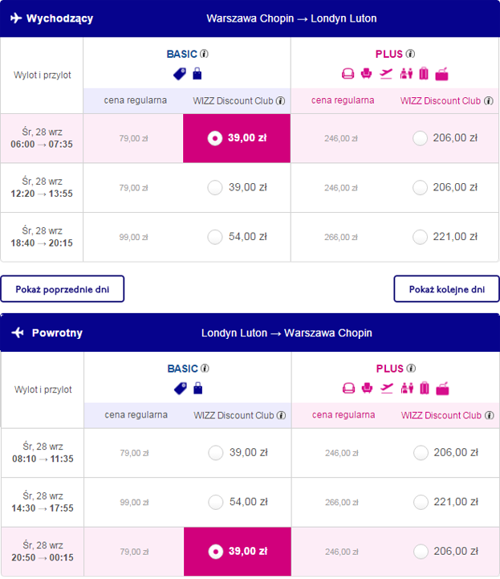Select return 20:50 flight PLUS 206,00 zł fare

pyautogui.click(x=421, y=552)
